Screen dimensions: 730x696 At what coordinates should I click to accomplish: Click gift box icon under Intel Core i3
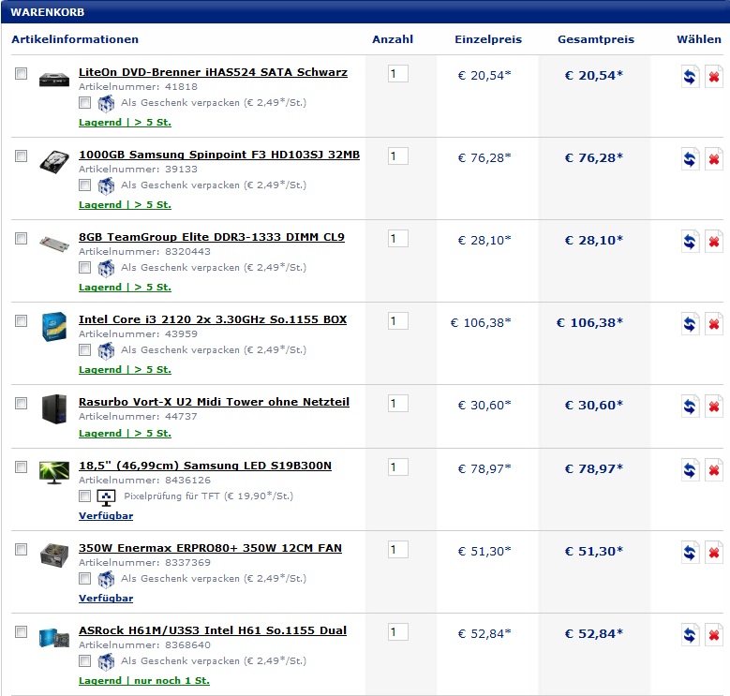(106, 350)
